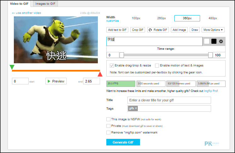Click the end time field showing 2.65
The height and width of the screenshot is (153, 235).
point(92,81)
